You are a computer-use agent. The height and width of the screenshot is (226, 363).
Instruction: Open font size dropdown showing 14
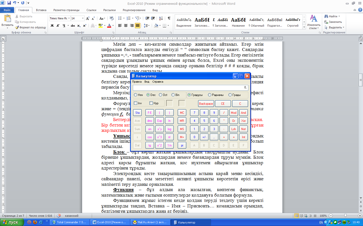[83, 18]
